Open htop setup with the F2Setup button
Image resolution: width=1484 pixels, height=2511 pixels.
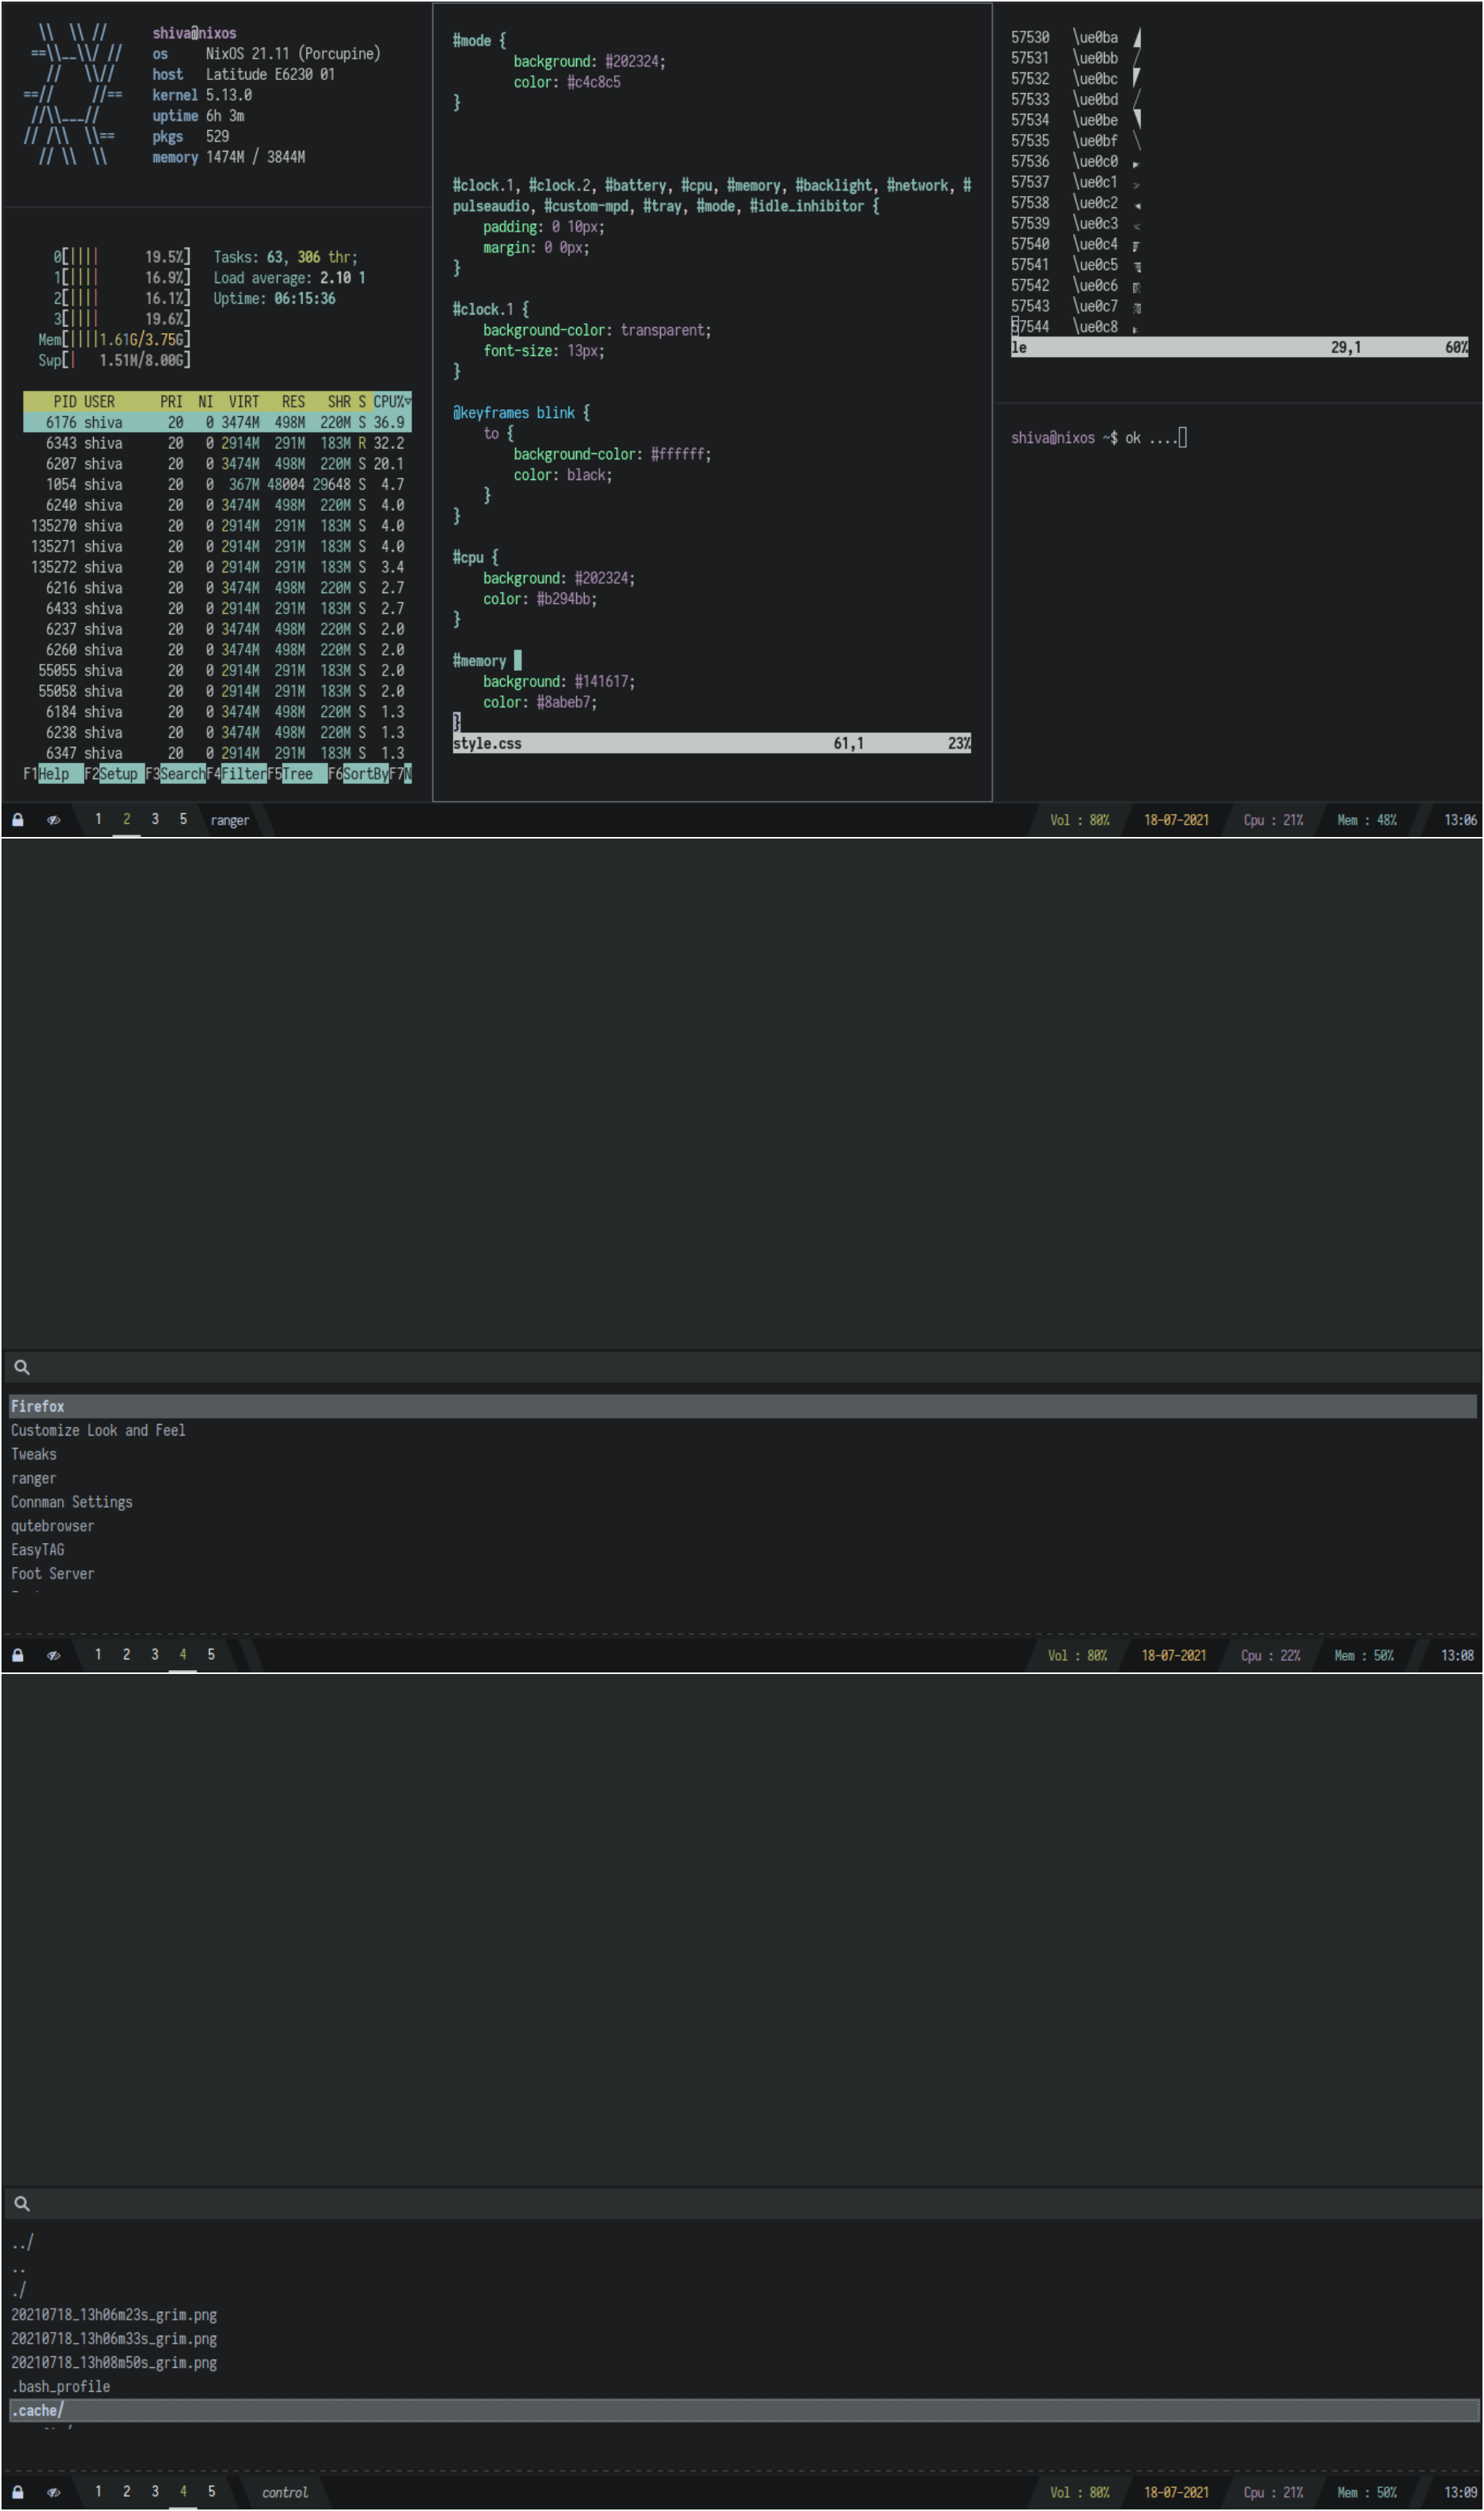pyautogui.click(x=113, y=773)
